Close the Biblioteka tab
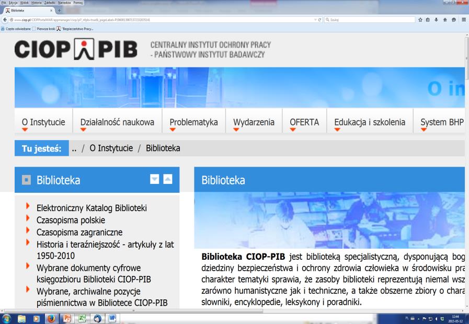 click(51, 10)
